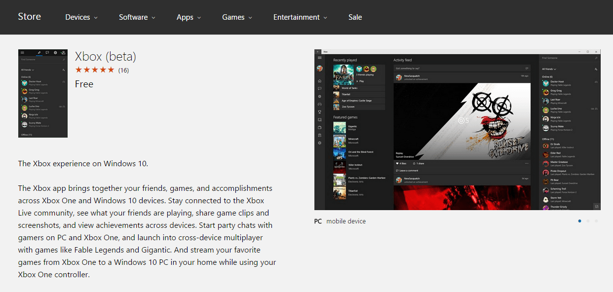Expand the Entertainment menu
613x292 pixels.
[300, 17]
